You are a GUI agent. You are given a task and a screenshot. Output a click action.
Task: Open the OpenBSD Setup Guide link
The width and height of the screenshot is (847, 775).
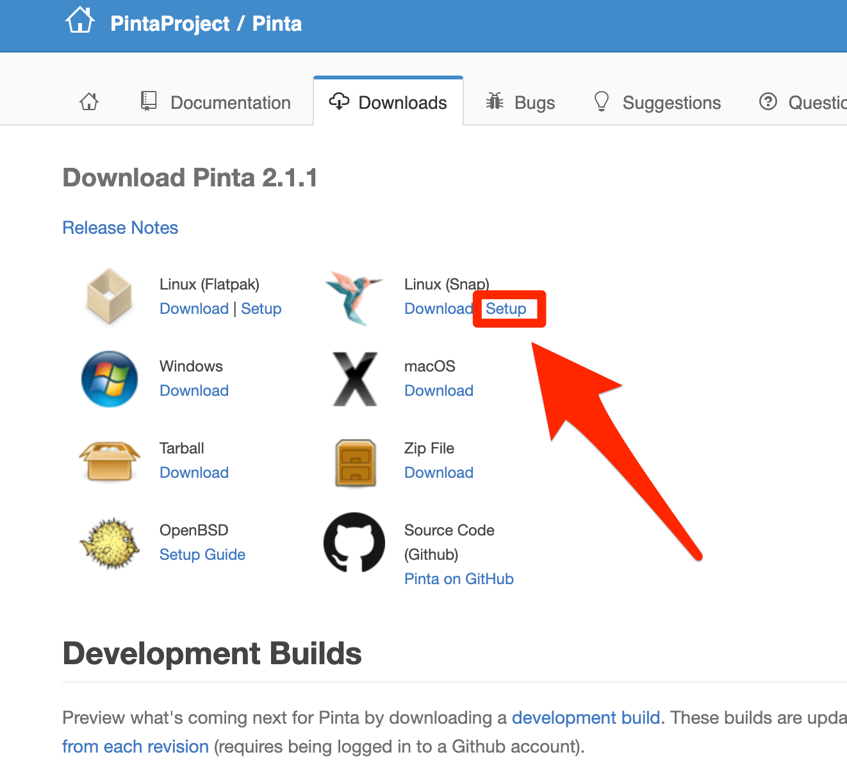click(x=202, y=555)
